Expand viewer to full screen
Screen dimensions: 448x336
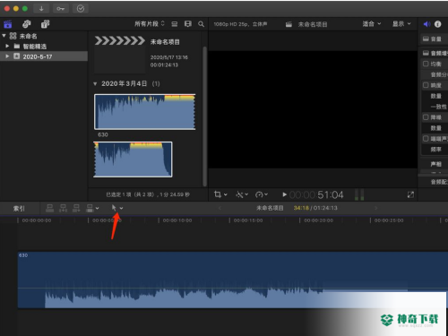coord(410,194)
